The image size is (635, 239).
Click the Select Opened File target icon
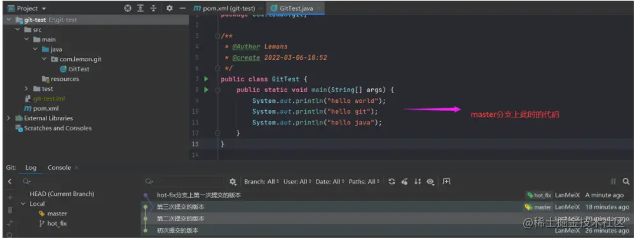coord(128,8)
